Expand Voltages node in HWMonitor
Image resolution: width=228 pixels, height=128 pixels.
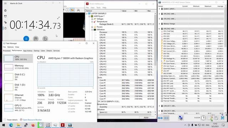(x=92, y=19)
